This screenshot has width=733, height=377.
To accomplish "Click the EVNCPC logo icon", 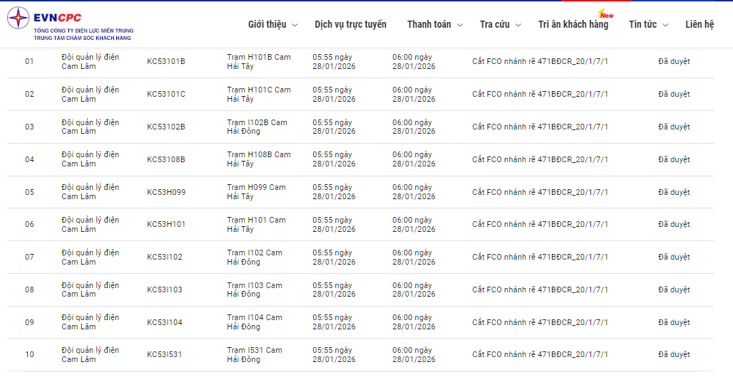I will point(19,18).
